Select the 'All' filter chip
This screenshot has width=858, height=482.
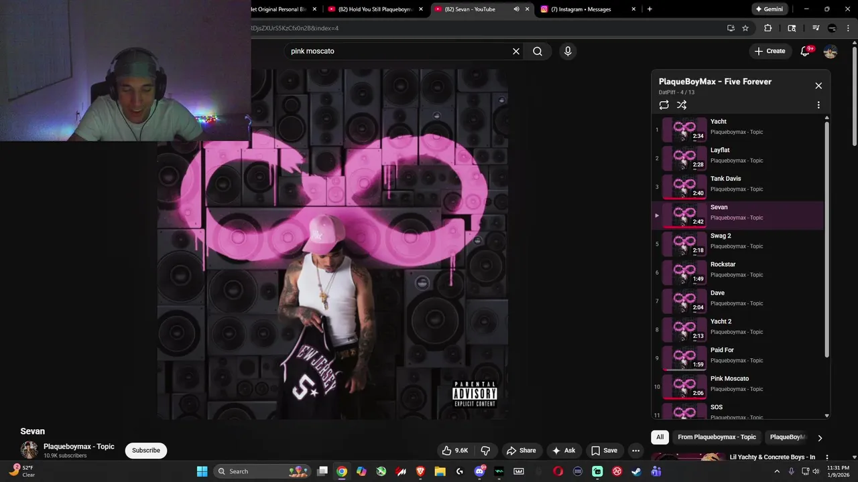click(660, 437)
